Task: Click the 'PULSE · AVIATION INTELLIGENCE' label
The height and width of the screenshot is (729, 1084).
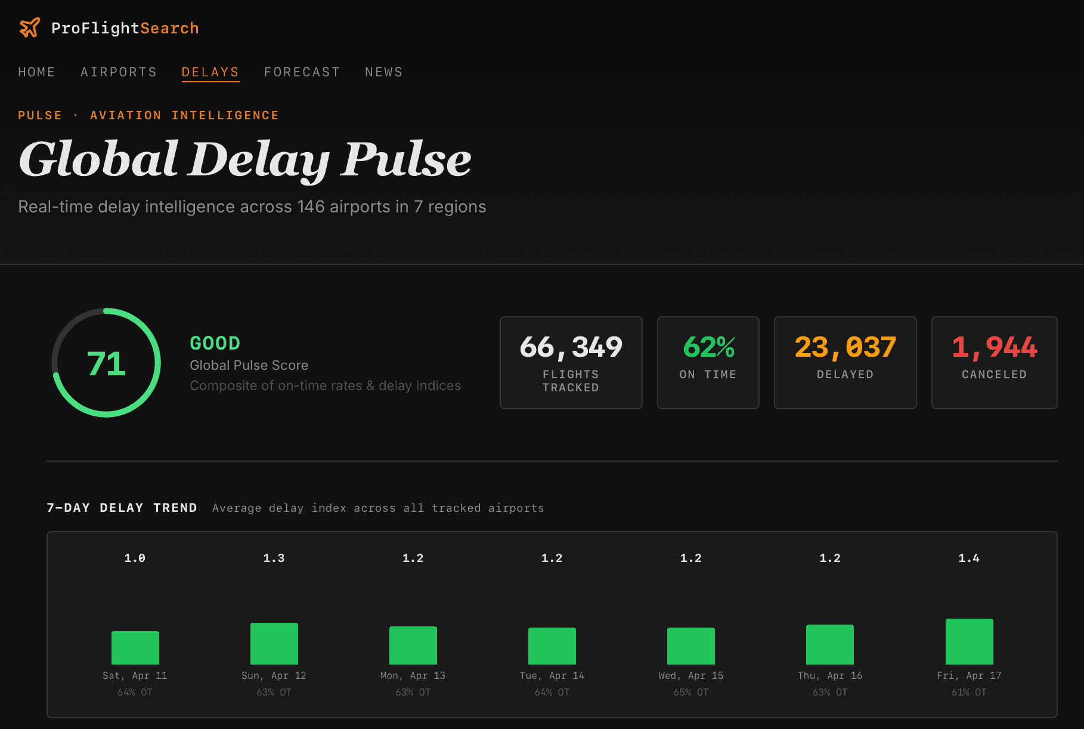Action: tap(148, 115)
